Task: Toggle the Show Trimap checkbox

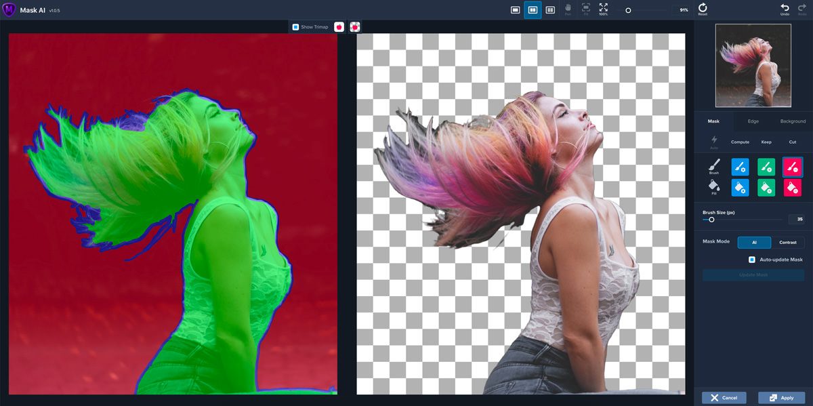Action: pos(295,26)
